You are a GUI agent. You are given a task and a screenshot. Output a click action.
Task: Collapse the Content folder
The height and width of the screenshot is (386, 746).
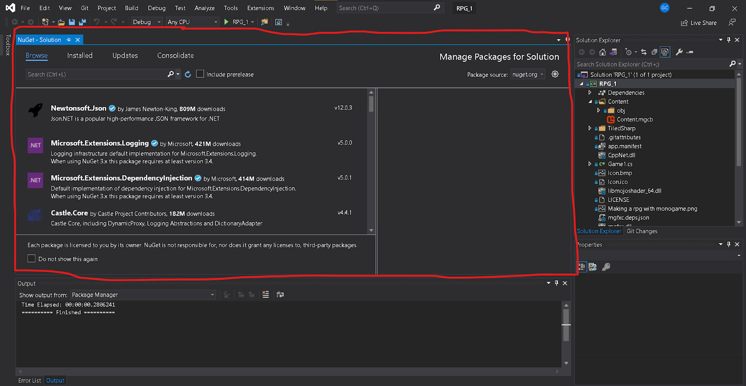coord(590,102)
